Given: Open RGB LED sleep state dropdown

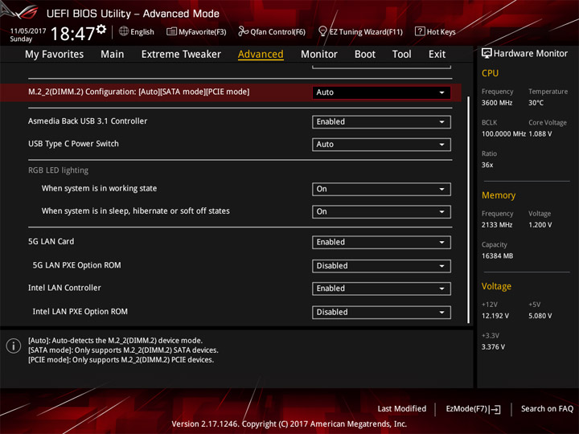Looking at the screenshot, I should pos(381,212).
